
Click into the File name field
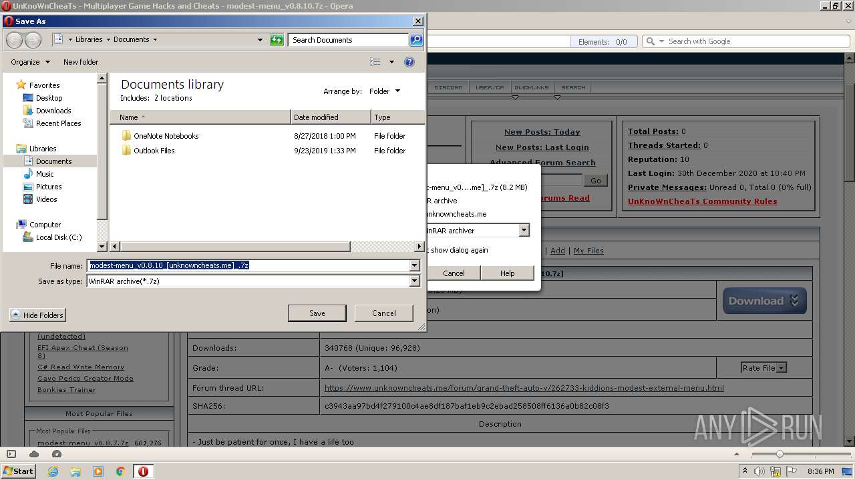pyautogui.click(x=248, y=265)
